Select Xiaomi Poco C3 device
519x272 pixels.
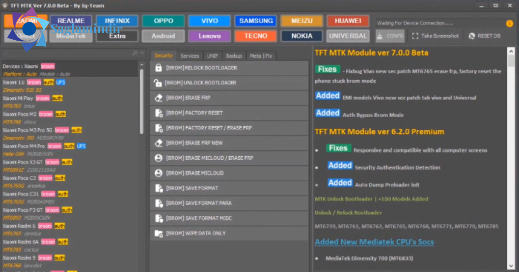(x=69, y=178)
